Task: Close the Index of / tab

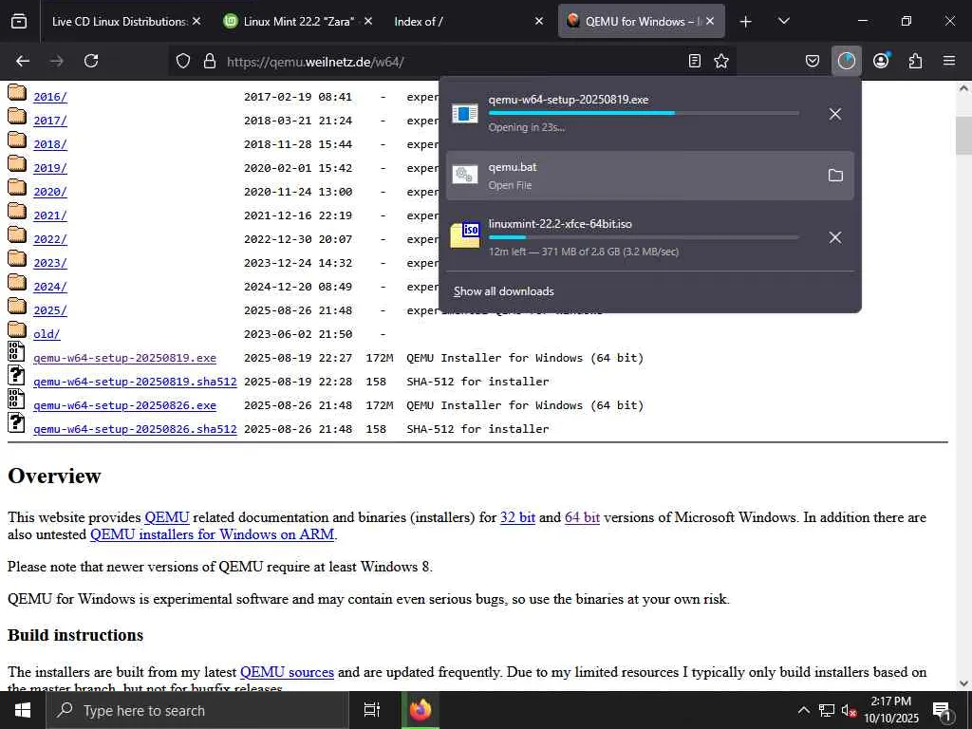Action: coord(539,21)
